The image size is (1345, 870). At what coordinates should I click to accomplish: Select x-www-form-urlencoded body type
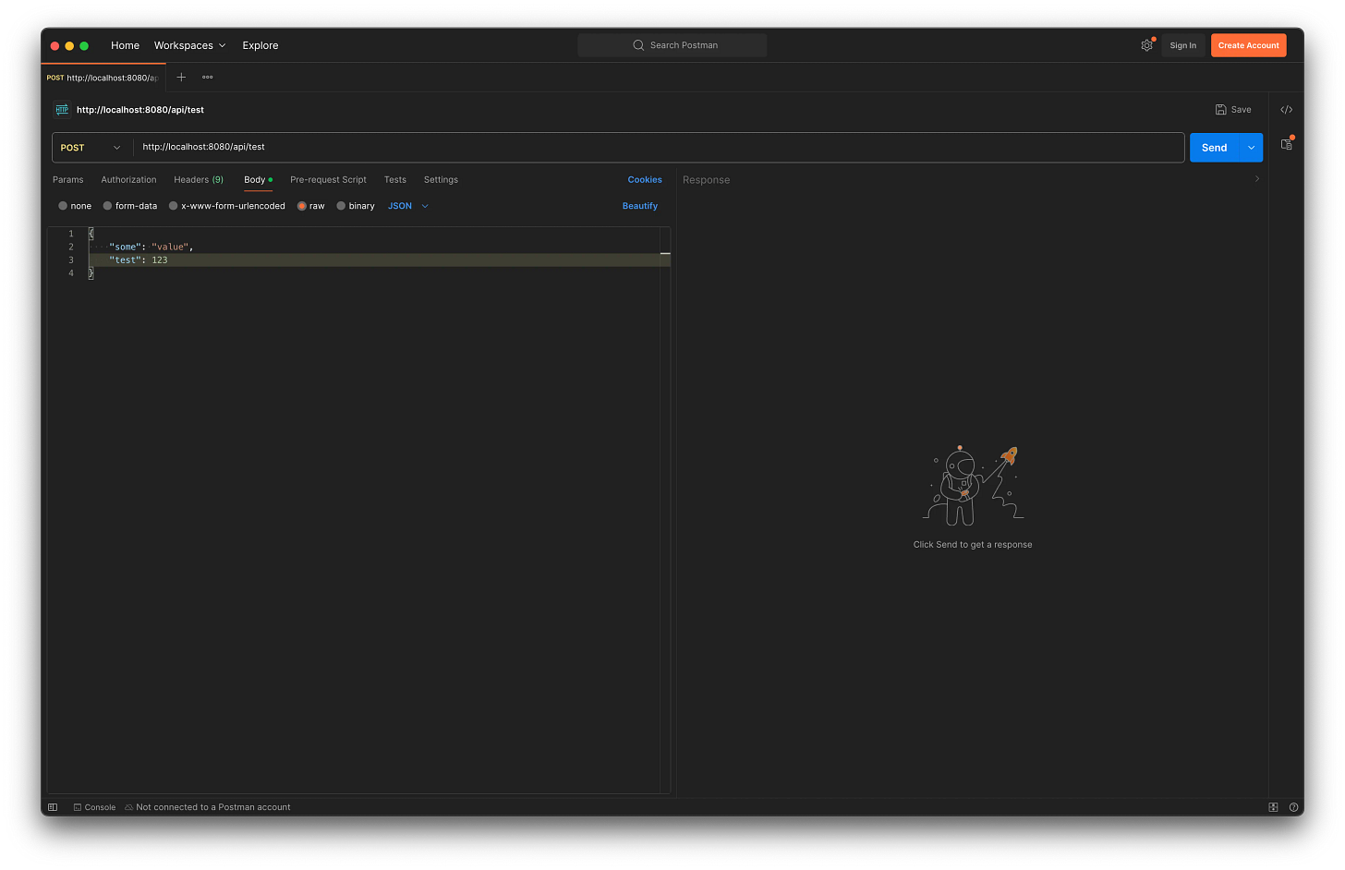(x=227, y=206)
